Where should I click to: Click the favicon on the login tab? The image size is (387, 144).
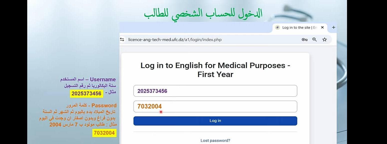click(x=277, y=27)
